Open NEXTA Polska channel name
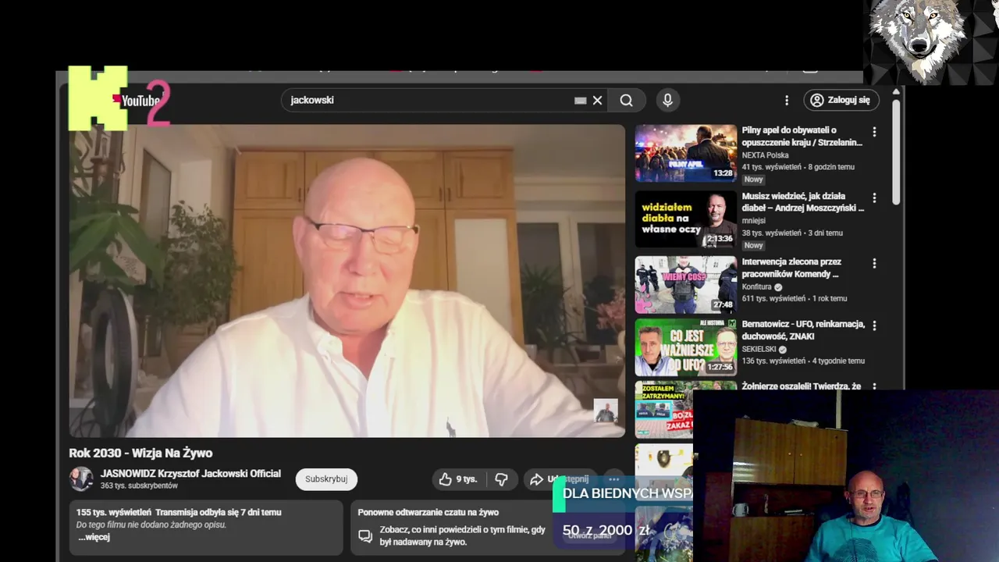 765,155
